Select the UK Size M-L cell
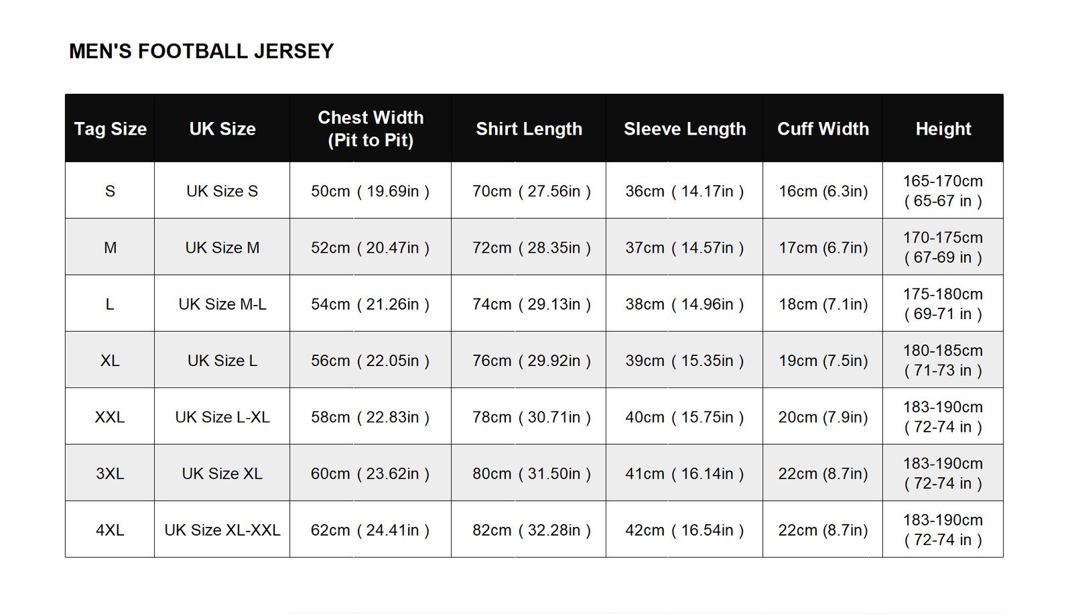 click(222, 304)
